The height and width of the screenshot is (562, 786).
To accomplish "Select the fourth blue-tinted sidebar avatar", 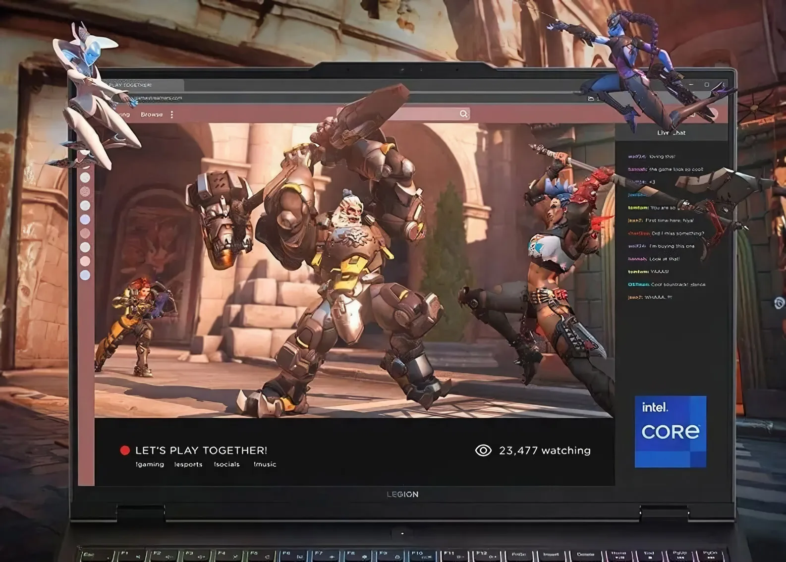I will tap(85, 219).
